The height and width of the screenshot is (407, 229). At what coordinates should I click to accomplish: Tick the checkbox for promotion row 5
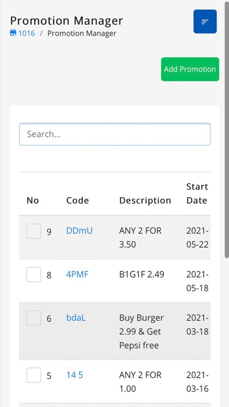[34, 375]
